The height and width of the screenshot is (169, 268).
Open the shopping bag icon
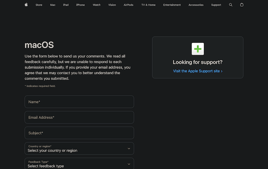(242, 5)
